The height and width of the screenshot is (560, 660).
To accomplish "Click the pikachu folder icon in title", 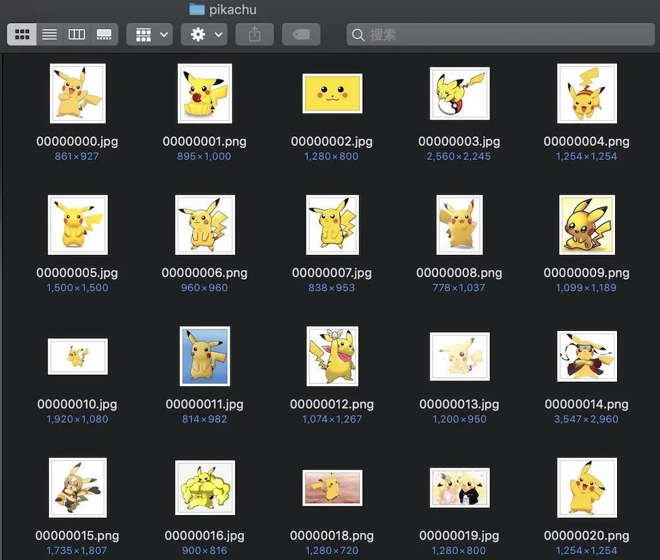I will (x=197, y=9).
